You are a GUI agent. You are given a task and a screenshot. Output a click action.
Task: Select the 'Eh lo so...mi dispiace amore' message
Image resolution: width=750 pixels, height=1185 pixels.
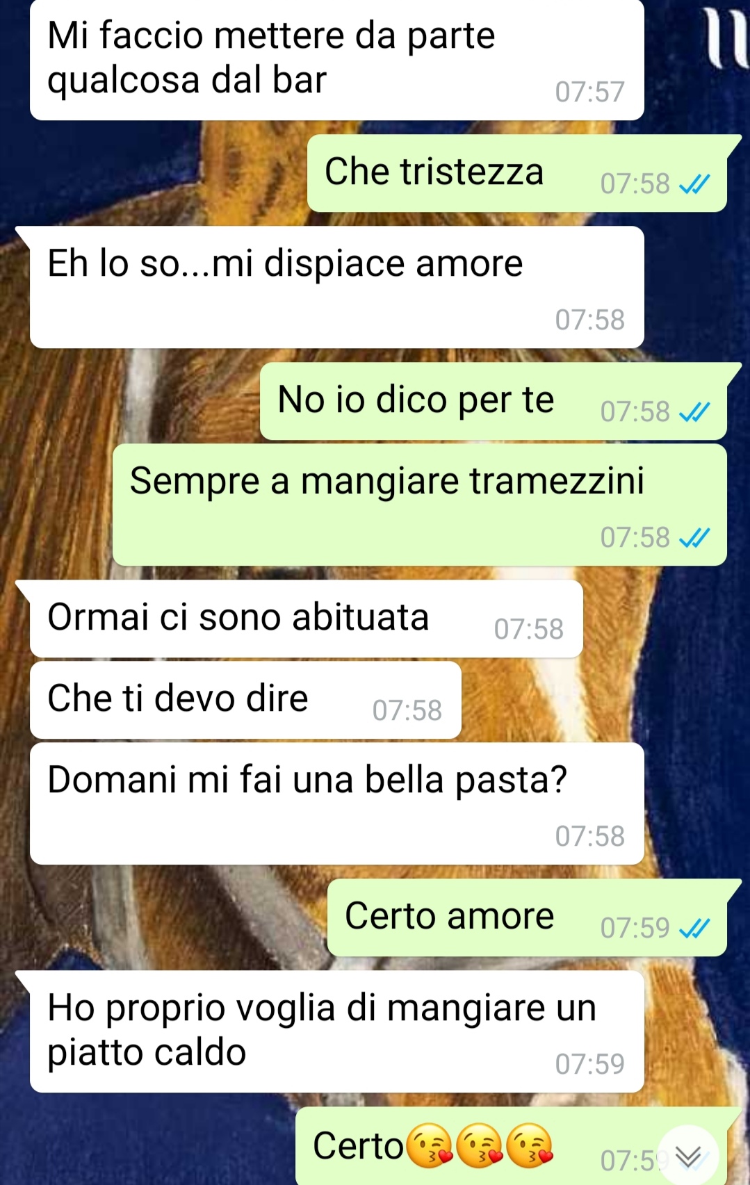pos(337,287)
